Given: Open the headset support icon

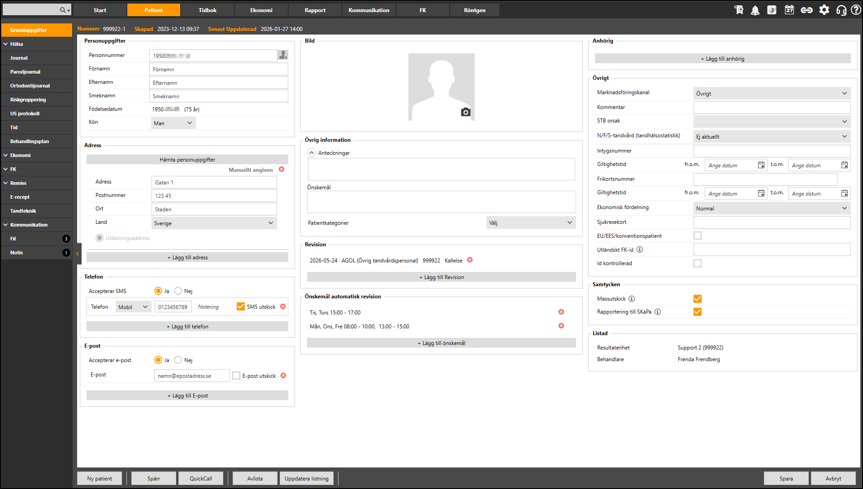Looking at the screenshot, I should (x=841, y=10).
